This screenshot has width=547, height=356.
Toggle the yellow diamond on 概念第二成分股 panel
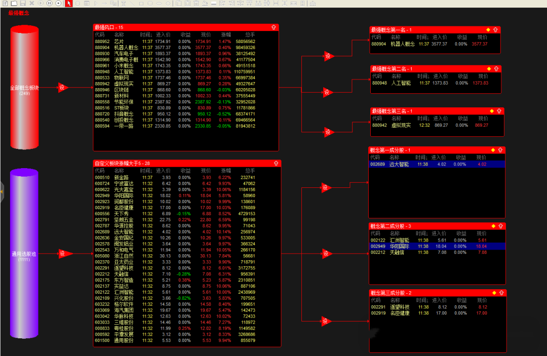493,226
